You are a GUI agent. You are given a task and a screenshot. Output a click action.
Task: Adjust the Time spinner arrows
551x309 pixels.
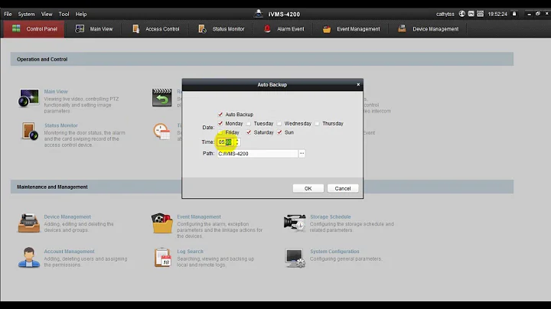(237, 141)
